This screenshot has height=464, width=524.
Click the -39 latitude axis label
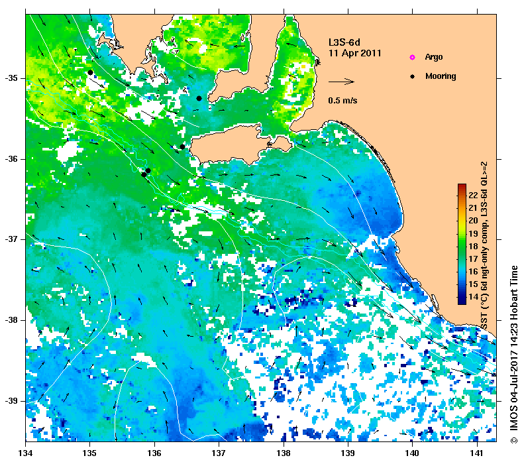click(x=11, y=401)
